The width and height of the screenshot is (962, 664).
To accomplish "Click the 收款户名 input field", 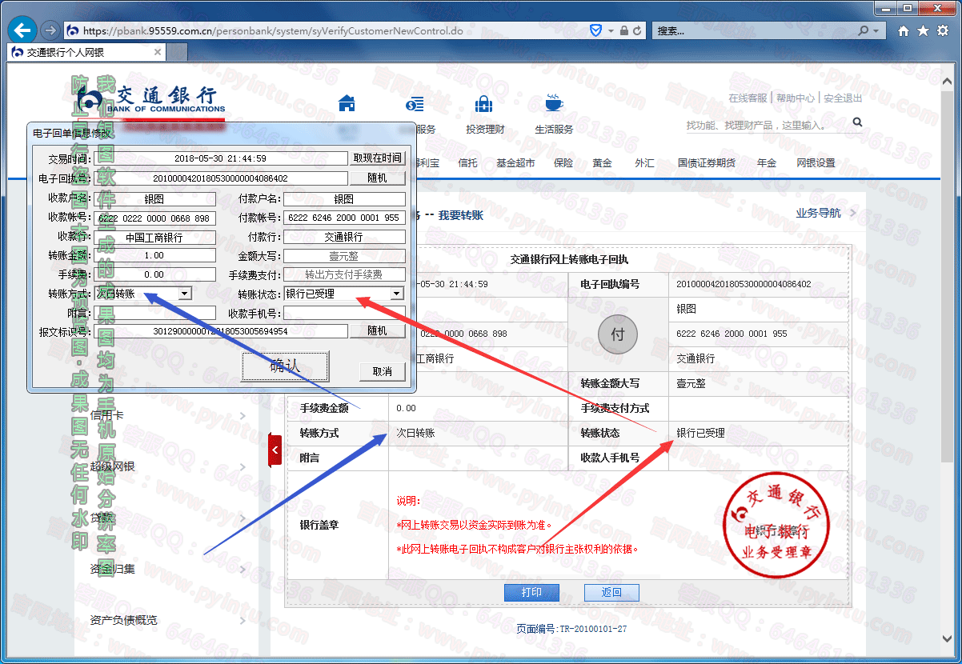I will click(x=154, y=199).
